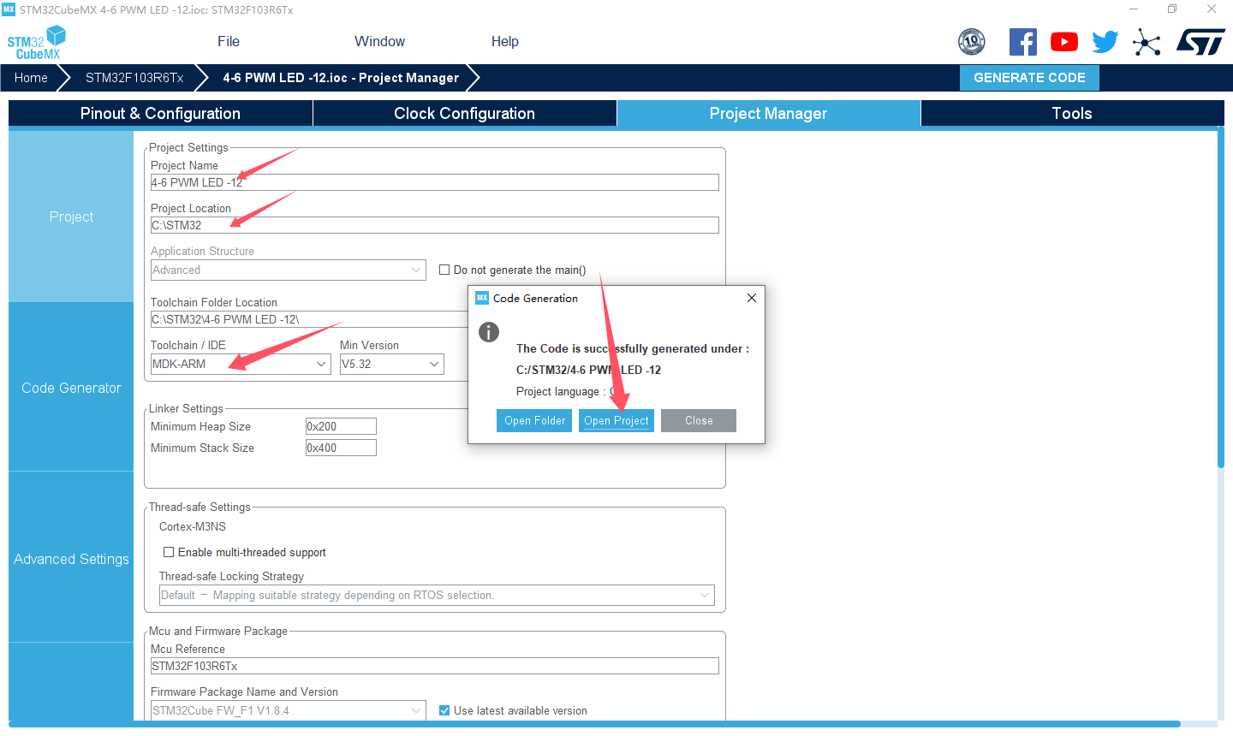Expand the Thread-safe Locking Strategy dropdown
The image size is (1233, 736).
point(437,595)
